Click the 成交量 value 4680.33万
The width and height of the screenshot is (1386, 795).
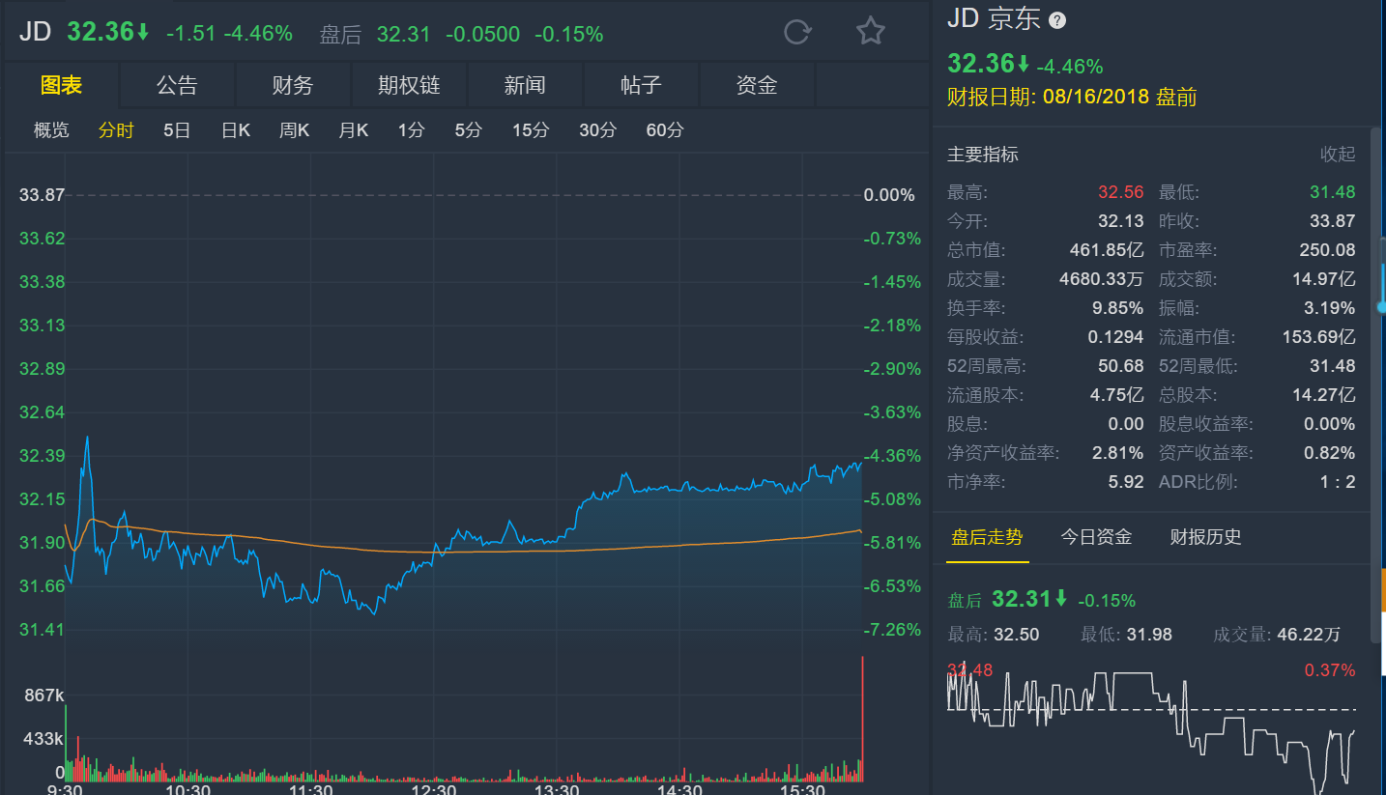tap(1102, 279)
